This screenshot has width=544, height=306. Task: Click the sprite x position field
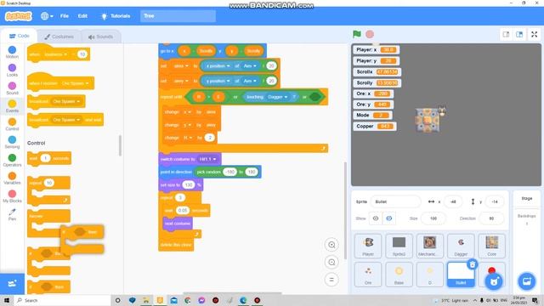(453, 201)
